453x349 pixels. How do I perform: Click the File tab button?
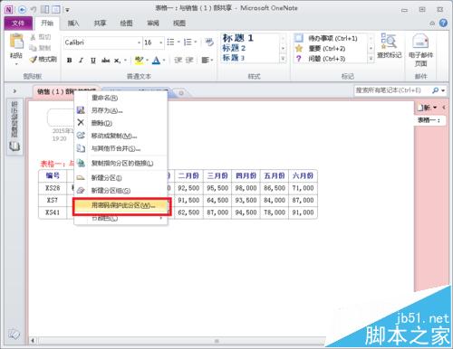pos(18,24)
